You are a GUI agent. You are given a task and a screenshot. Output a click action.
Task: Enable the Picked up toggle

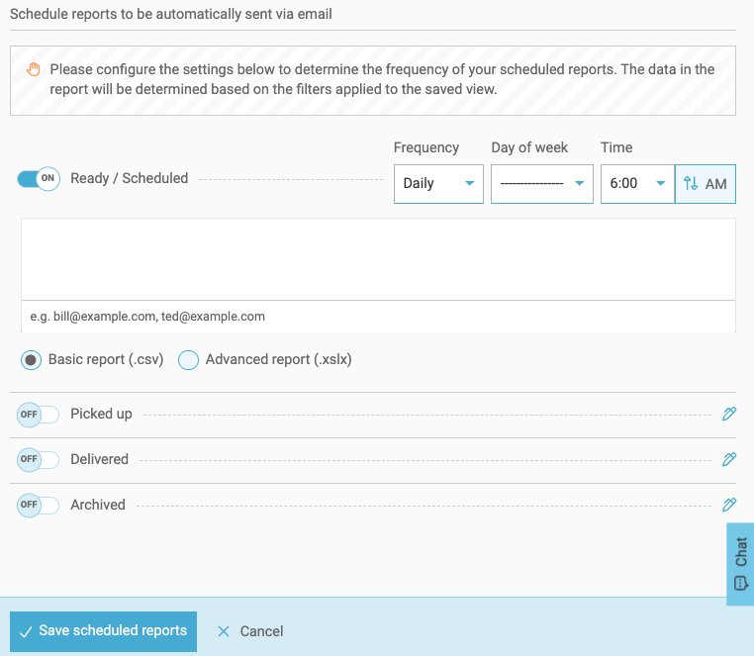tap(39, 414)
